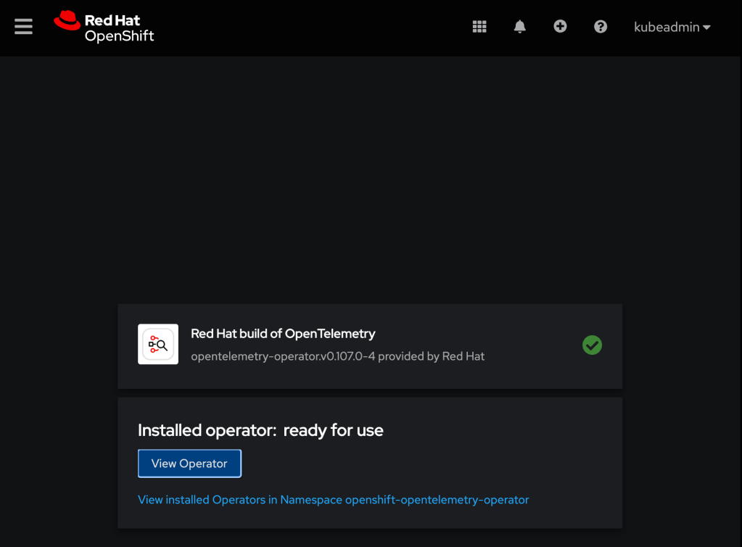The width and height of the screenshot is (742, 547).
Task: Open the hamburger navigation menu
Action: (x=23, y=27)
